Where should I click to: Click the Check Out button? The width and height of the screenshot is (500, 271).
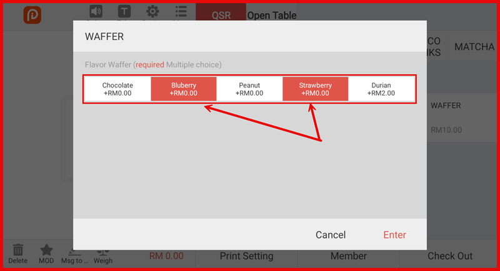click(x=450, y=256)
